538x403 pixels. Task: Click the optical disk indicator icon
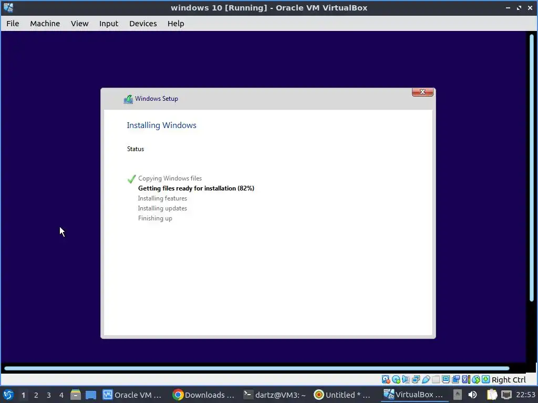point(396,379)
